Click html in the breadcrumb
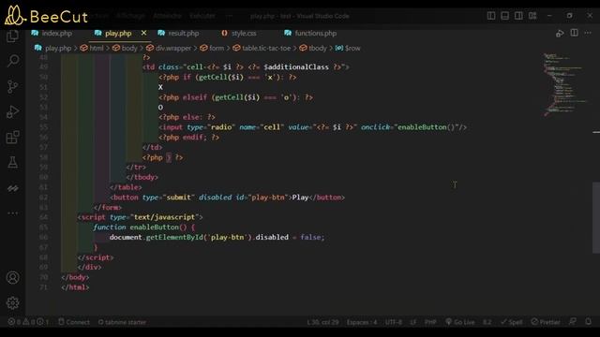Image resolution: width=600 pixels, height=337 pixels. pyautogui.click(x=97, y=48)
